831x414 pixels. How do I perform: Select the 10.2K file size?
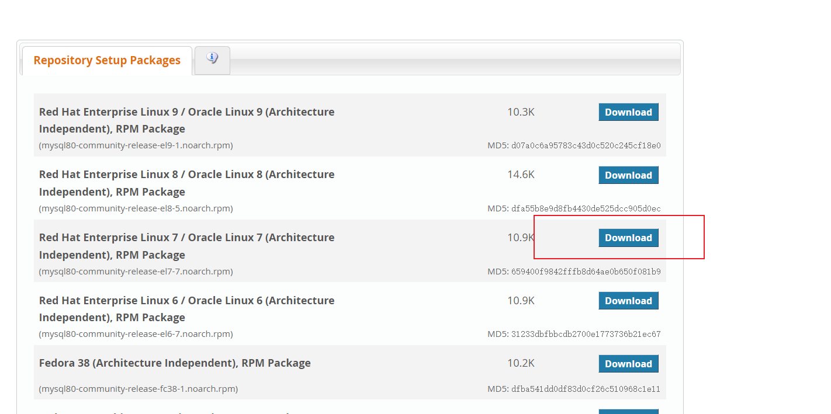click(521, 363)
